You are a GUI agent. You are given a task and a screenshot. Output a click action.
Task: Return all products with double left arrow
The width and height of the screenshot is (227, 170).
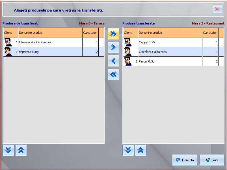113,74
